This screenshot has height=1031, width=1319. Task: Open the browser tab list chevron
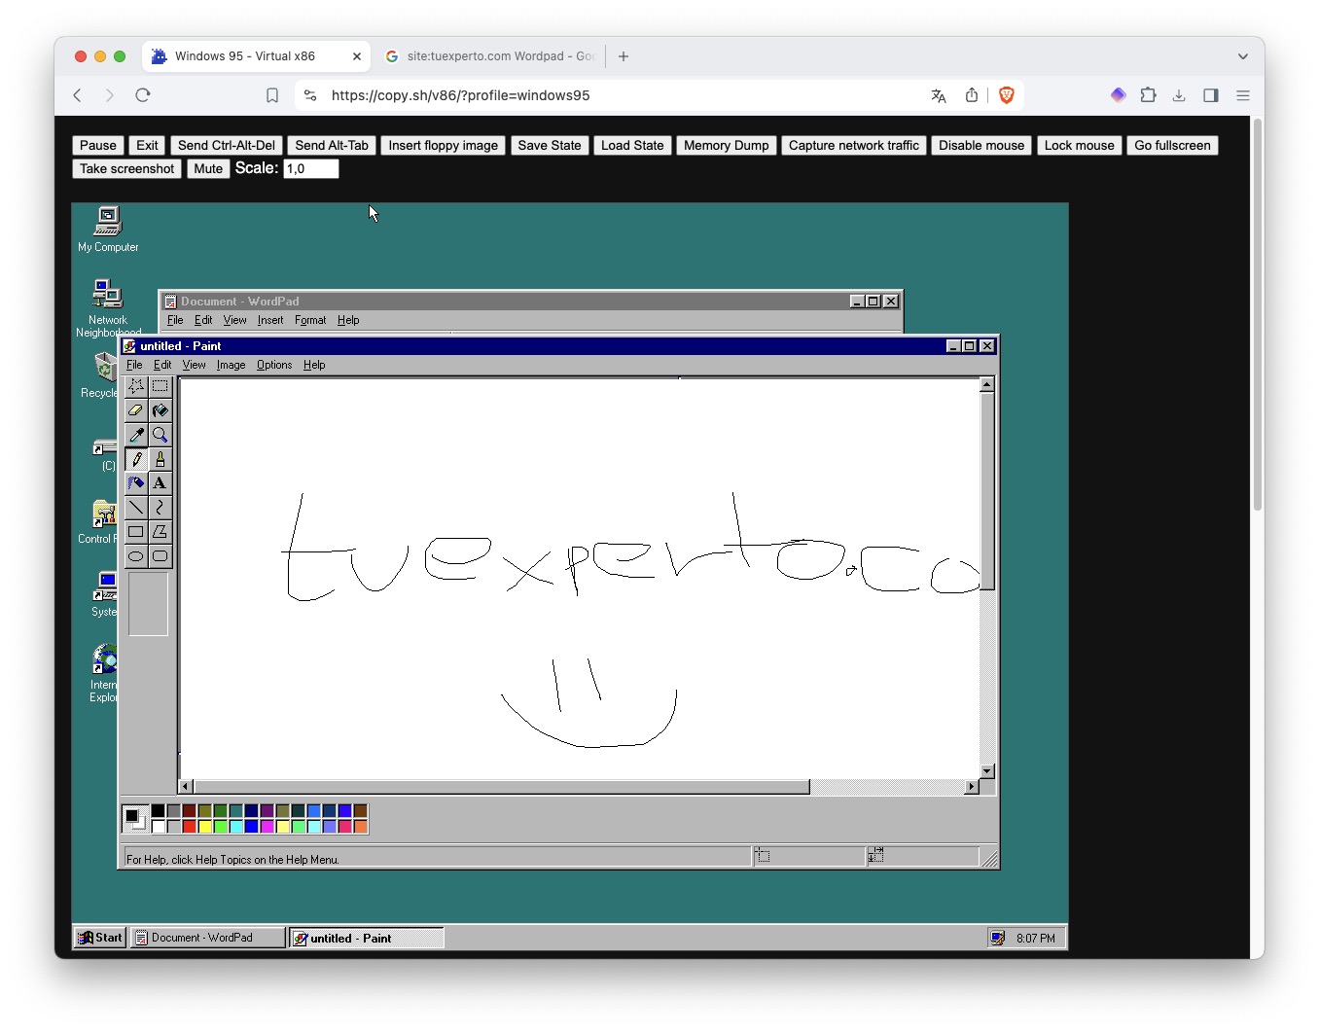click(1242, 55)
